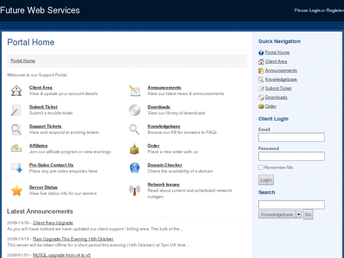This screenshot has width=344, height=258.
Task: Open Announcements in Quick Navigation sidebar
Action: [x=281, y=71]
